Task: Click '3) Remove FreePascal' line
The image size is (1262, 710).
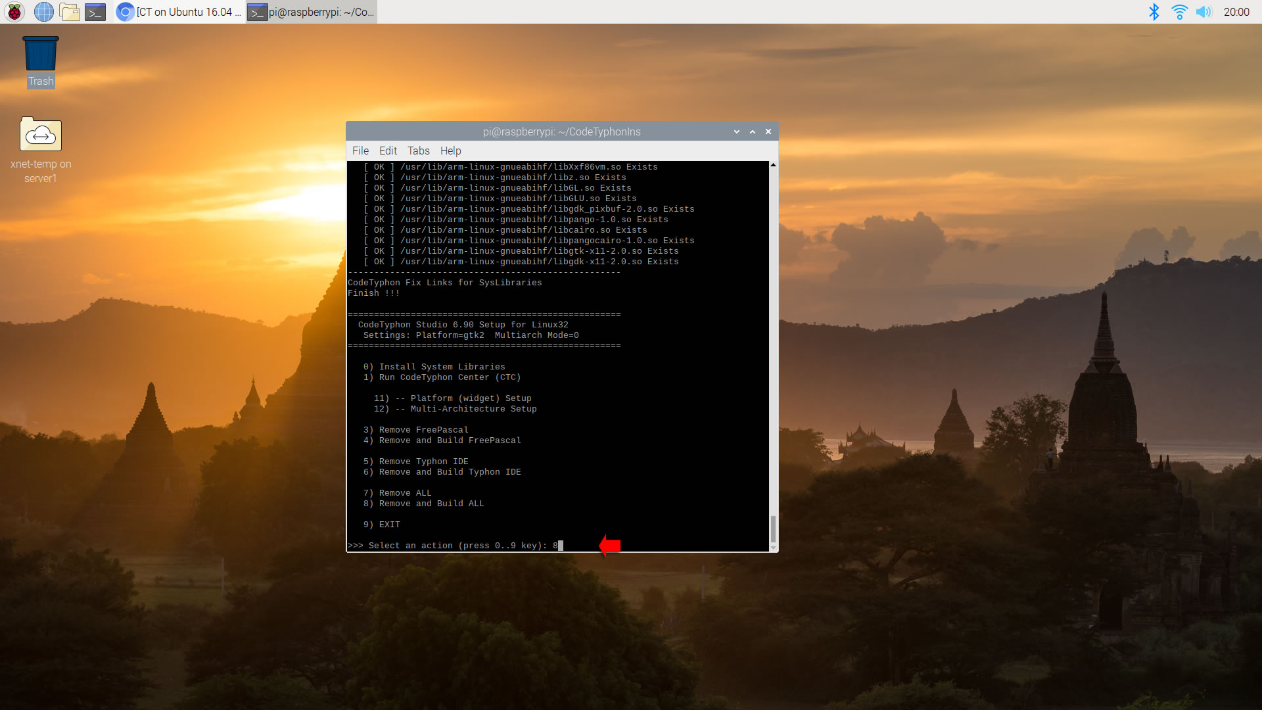Action: coord(416,430)
